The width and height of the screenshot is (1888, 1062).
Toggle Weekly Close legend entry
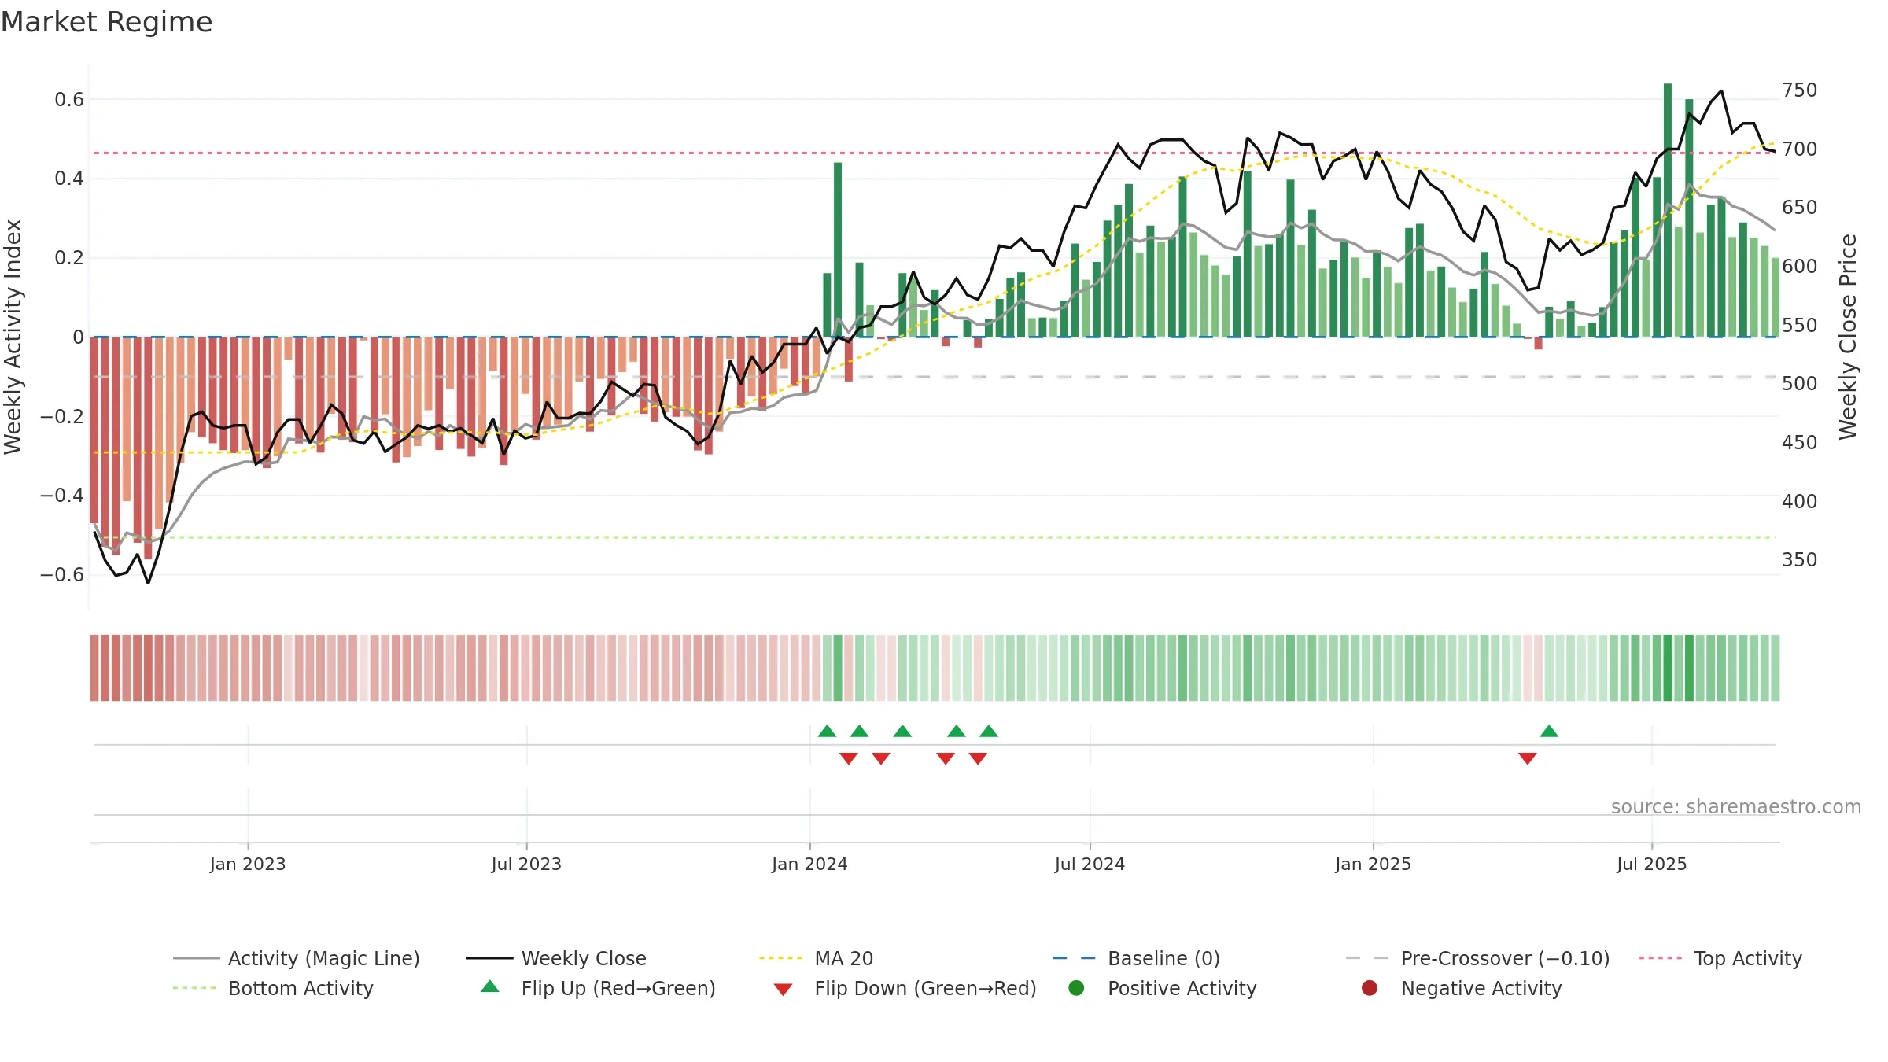(x=556, y=958)
